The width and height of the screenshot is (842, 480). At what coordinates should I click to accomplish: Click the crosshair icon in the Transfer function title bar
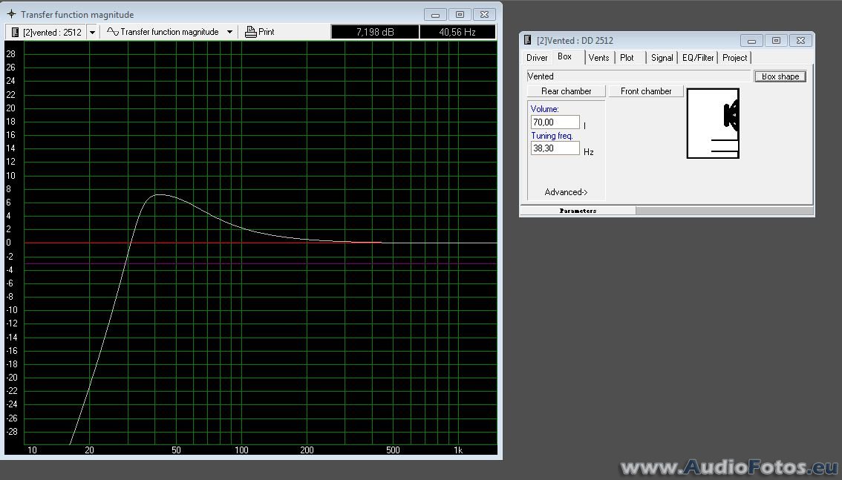point(11,15)
